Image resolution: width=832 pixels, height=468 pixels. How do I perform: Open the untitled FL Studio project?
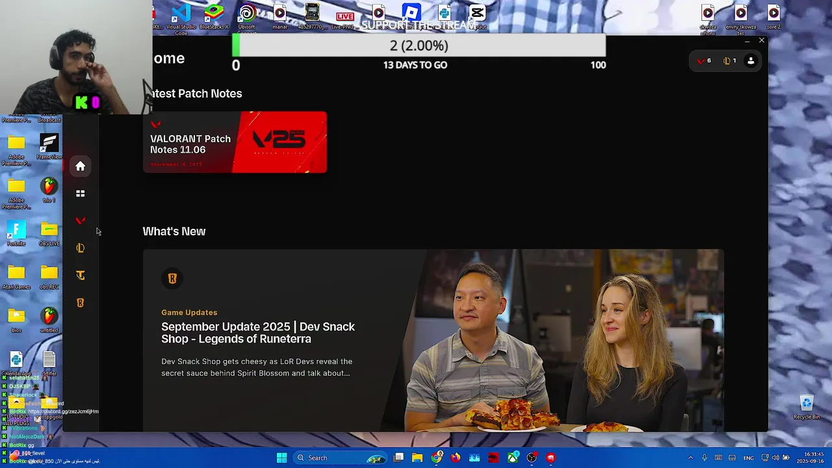click(x=49, y=320)
